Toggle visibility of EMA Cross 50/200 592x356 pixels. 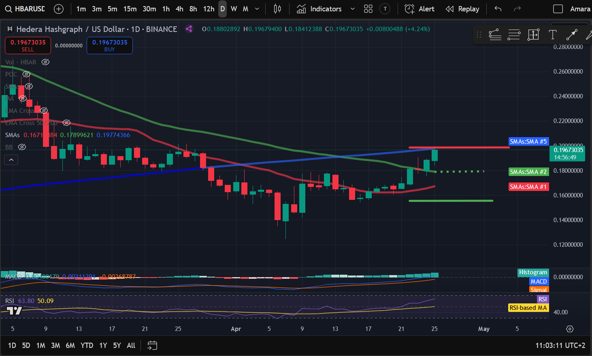67,123
